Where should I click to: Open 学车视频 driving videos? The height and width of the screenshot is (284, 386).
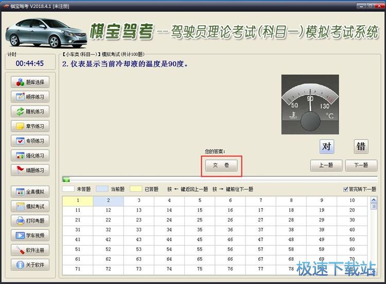tap(30, 236)
